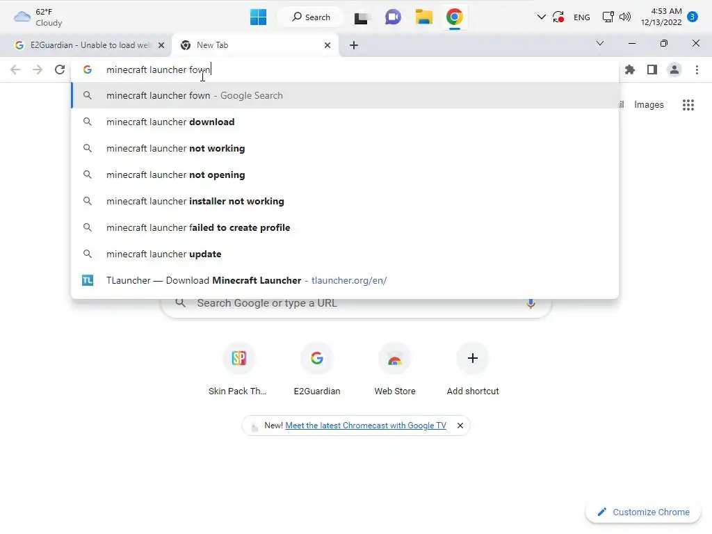Screen dimensions: 712x534
Task: Open Google Images link
Action: [649, 105]
